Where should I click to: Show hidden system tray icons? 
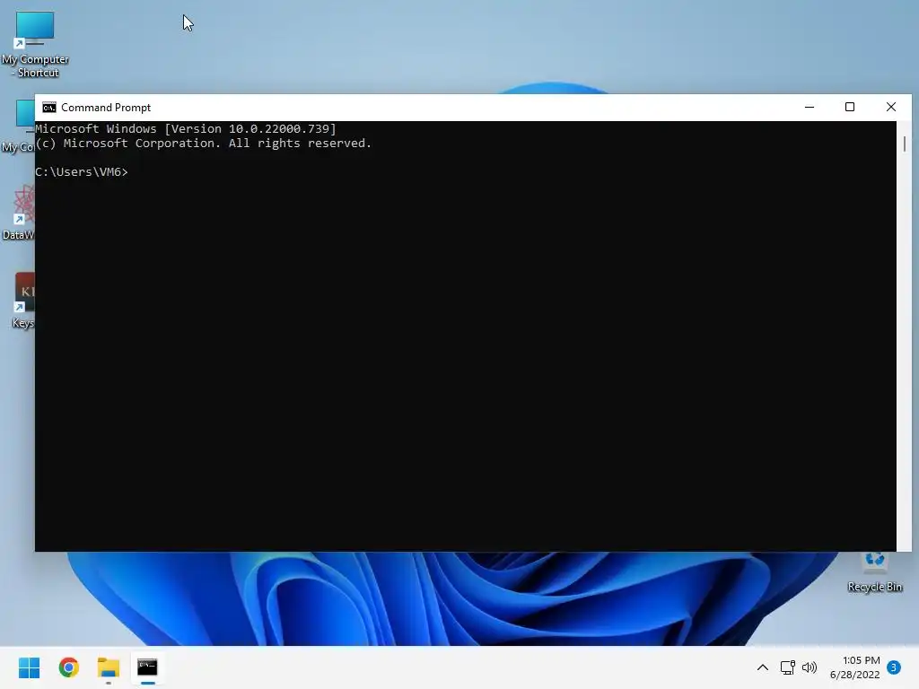[x=763, y=667]
